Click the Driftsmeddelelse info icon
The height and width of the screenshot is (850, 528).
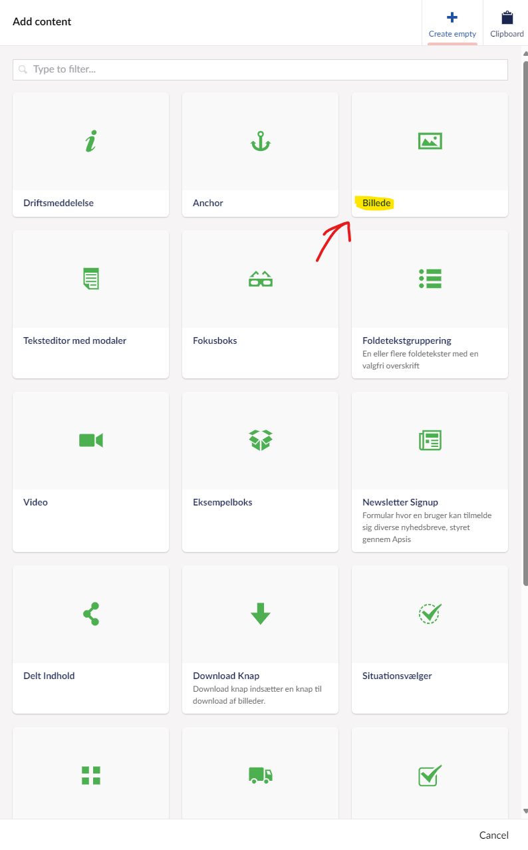[90, 141]
